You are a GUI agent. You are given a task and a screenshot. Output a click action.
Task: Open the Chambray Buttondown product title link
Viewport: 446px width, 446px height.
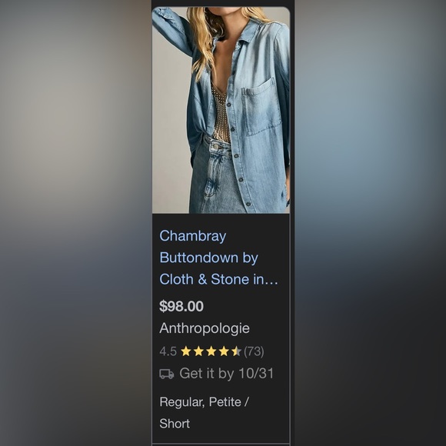coord(218,258)
